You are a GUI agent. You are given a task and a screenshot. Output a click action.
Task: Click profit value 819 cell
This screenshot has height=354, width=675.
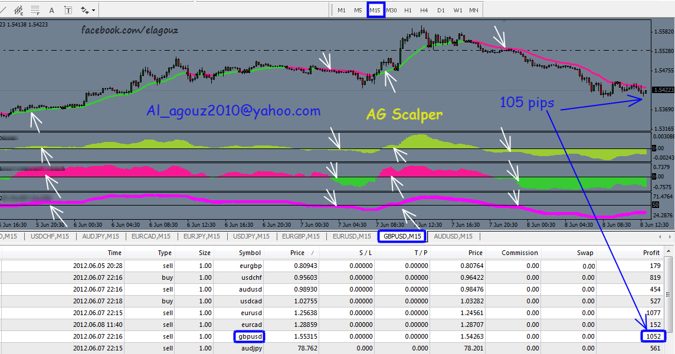coord(655,277)
